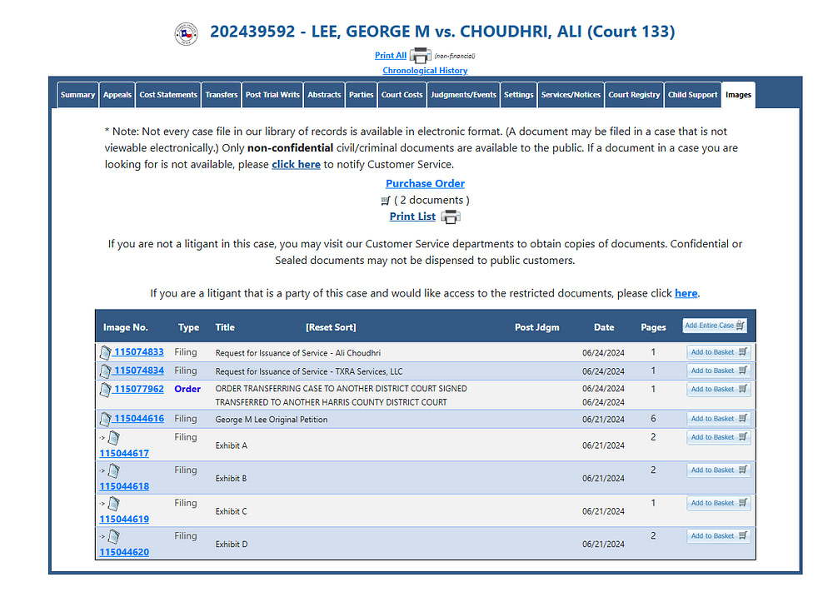This screenshot has height=602, width=833.
Task: Open the Summary tab
Action: click(77, 95)
